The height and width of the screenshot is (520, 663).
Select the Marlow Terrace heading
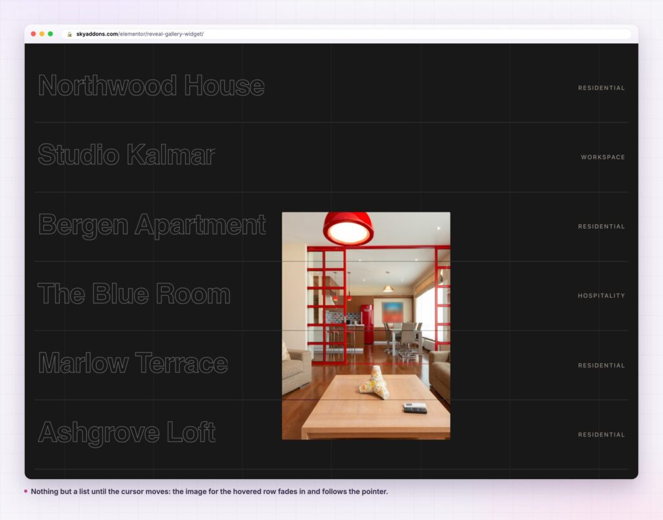133,363
